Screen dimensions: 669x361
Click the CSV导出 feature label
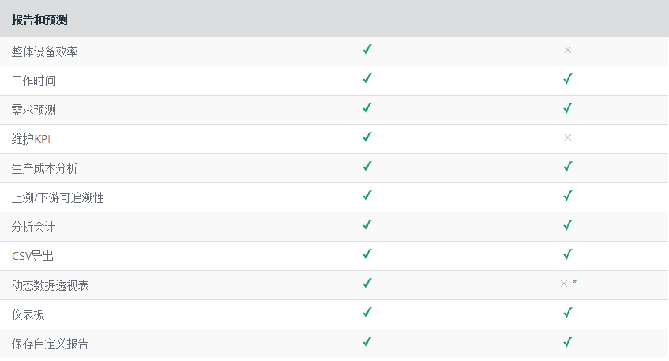33,256
